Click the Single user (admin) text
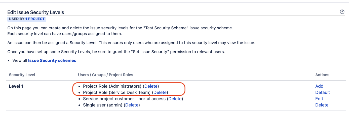The width and height of the screenshot is (349, 115). coord(103,105)
